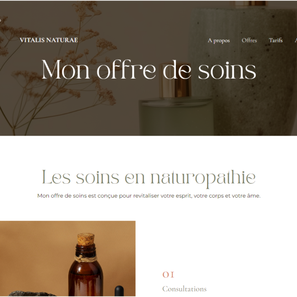Click the dark rock at image bottom-left
The image size is (297, 297).
(31, 294)
